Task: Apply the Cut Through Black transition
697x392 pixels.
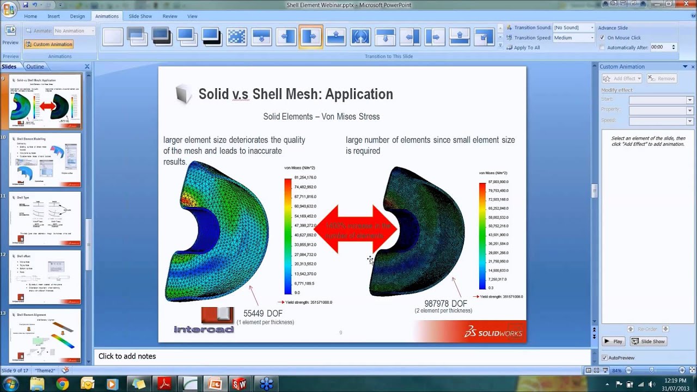Action: pyautogui.click(x=211, y=37)
